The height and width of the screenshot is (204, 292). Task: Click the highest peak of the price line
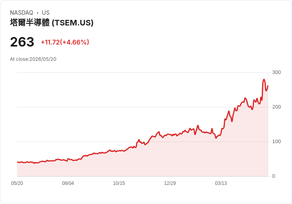[x=264, y=80]
